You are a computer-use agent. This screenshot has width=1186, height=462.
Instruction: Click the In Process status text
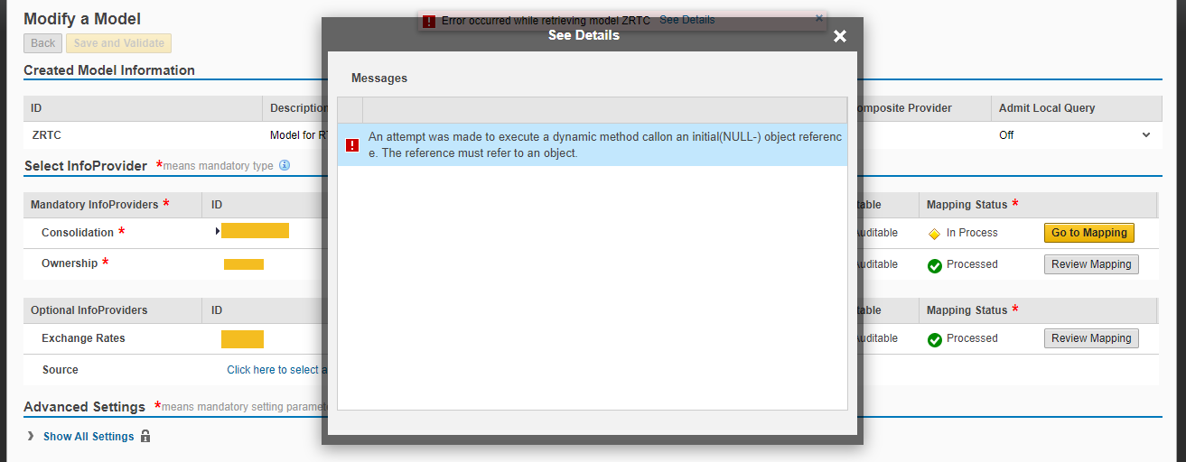click(x=972, y=233)
